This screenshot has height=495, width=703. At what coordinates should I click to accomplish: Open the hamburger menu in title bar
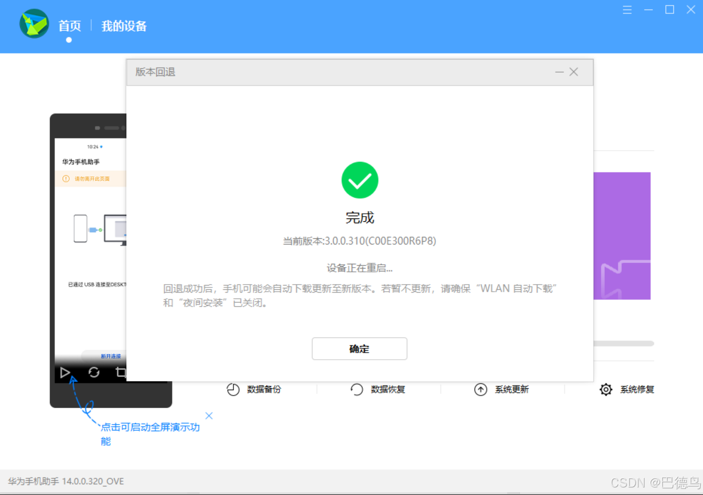[x=627, y=10]
